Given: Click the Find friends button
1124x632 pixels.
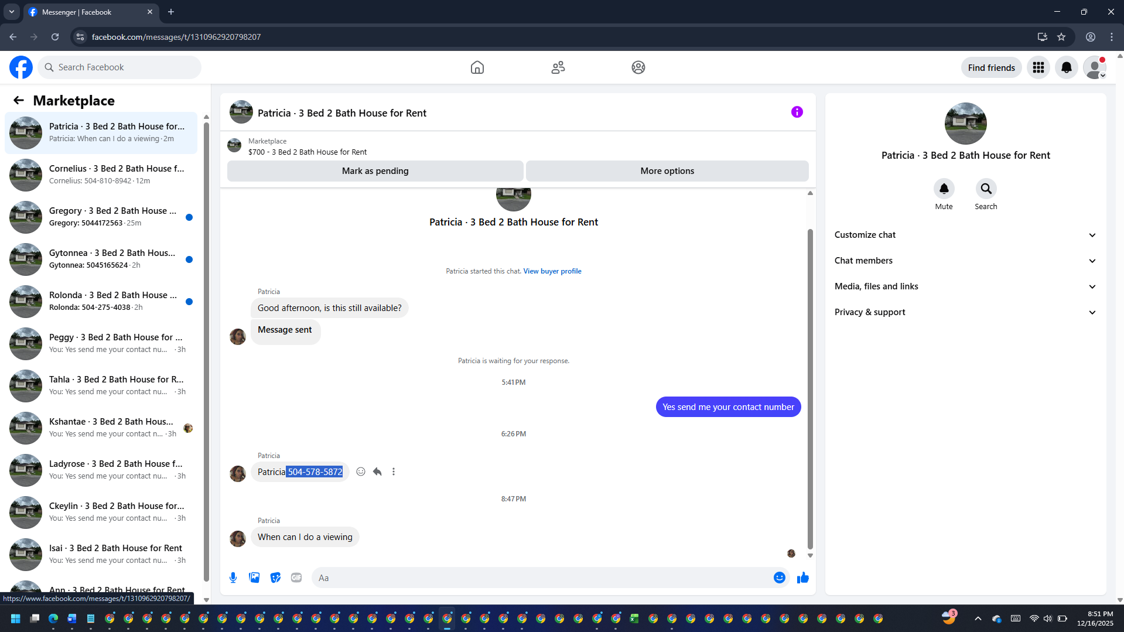Looking at the screenshot, I should (991, 68).
